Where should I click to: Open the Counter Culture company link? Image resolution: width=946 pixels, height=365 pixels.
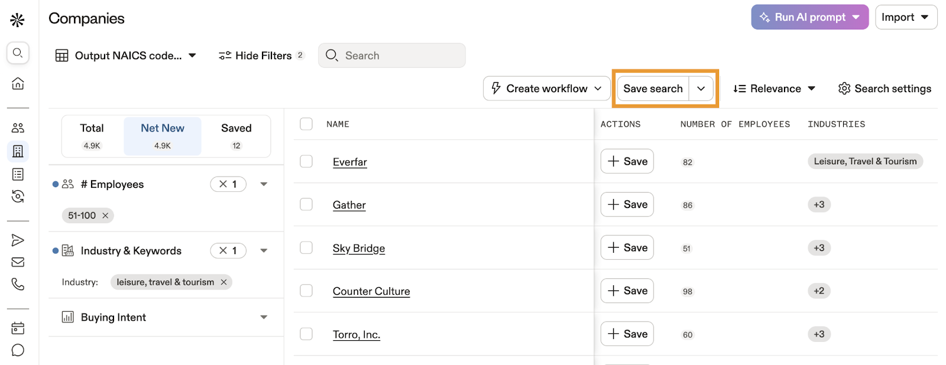pyautogui.click(x=371, y=291)
